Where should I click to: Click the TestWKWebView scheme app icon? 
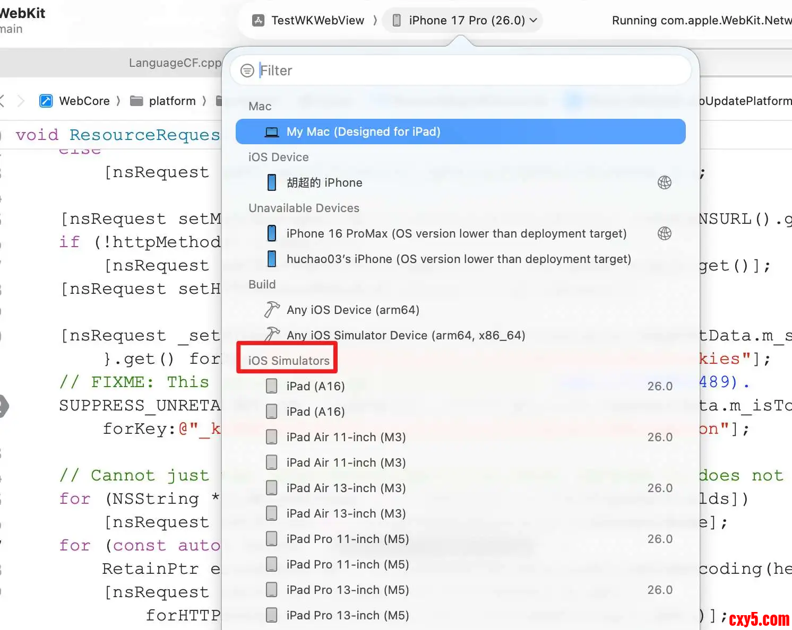click(x=258, y=21)
